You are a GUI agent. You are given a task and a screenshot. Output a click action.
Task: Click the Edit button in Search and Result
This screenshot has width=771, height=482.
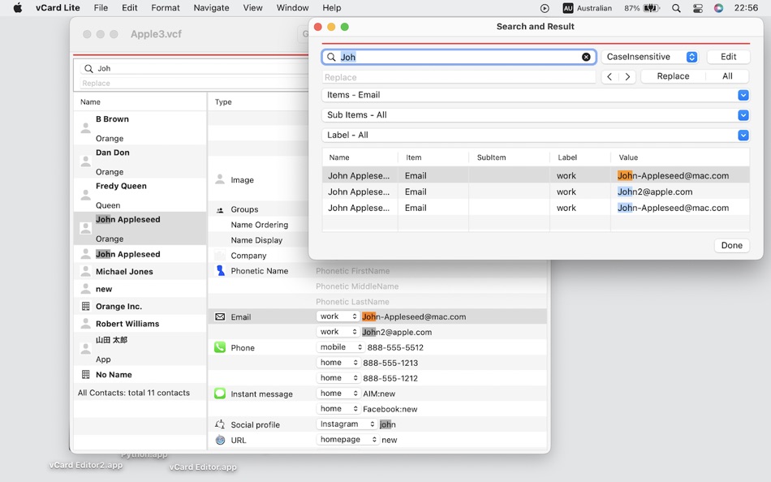(x=728, y=57)
